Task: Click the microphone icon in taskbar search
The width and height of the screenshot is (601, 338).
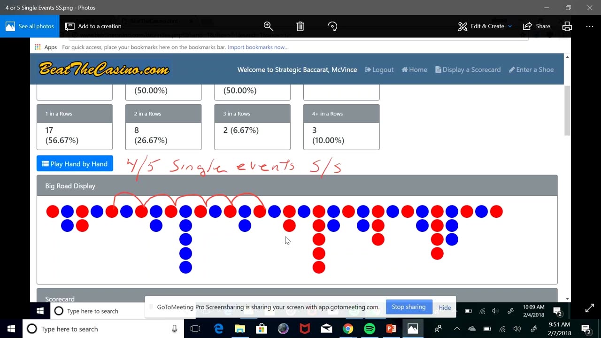Action: [x=175, y=329]
